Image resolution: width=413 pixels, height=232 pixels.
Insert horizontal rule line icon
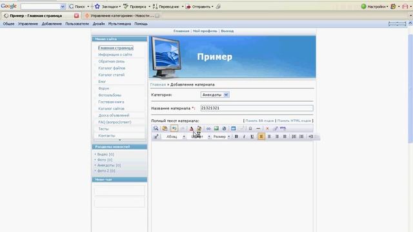(x=258, y=128)
